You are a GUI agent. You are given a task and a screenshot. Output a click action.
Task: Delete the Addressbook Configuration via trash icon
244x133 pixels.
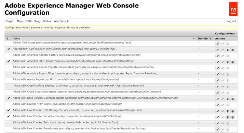tap(227, 50)
